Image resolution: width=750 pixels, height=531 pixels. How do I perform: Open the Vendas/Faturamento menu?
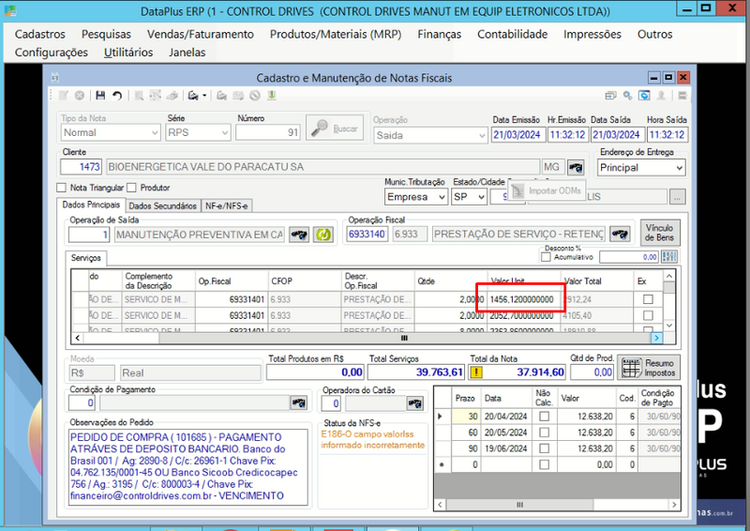click(x=201, y=35)
